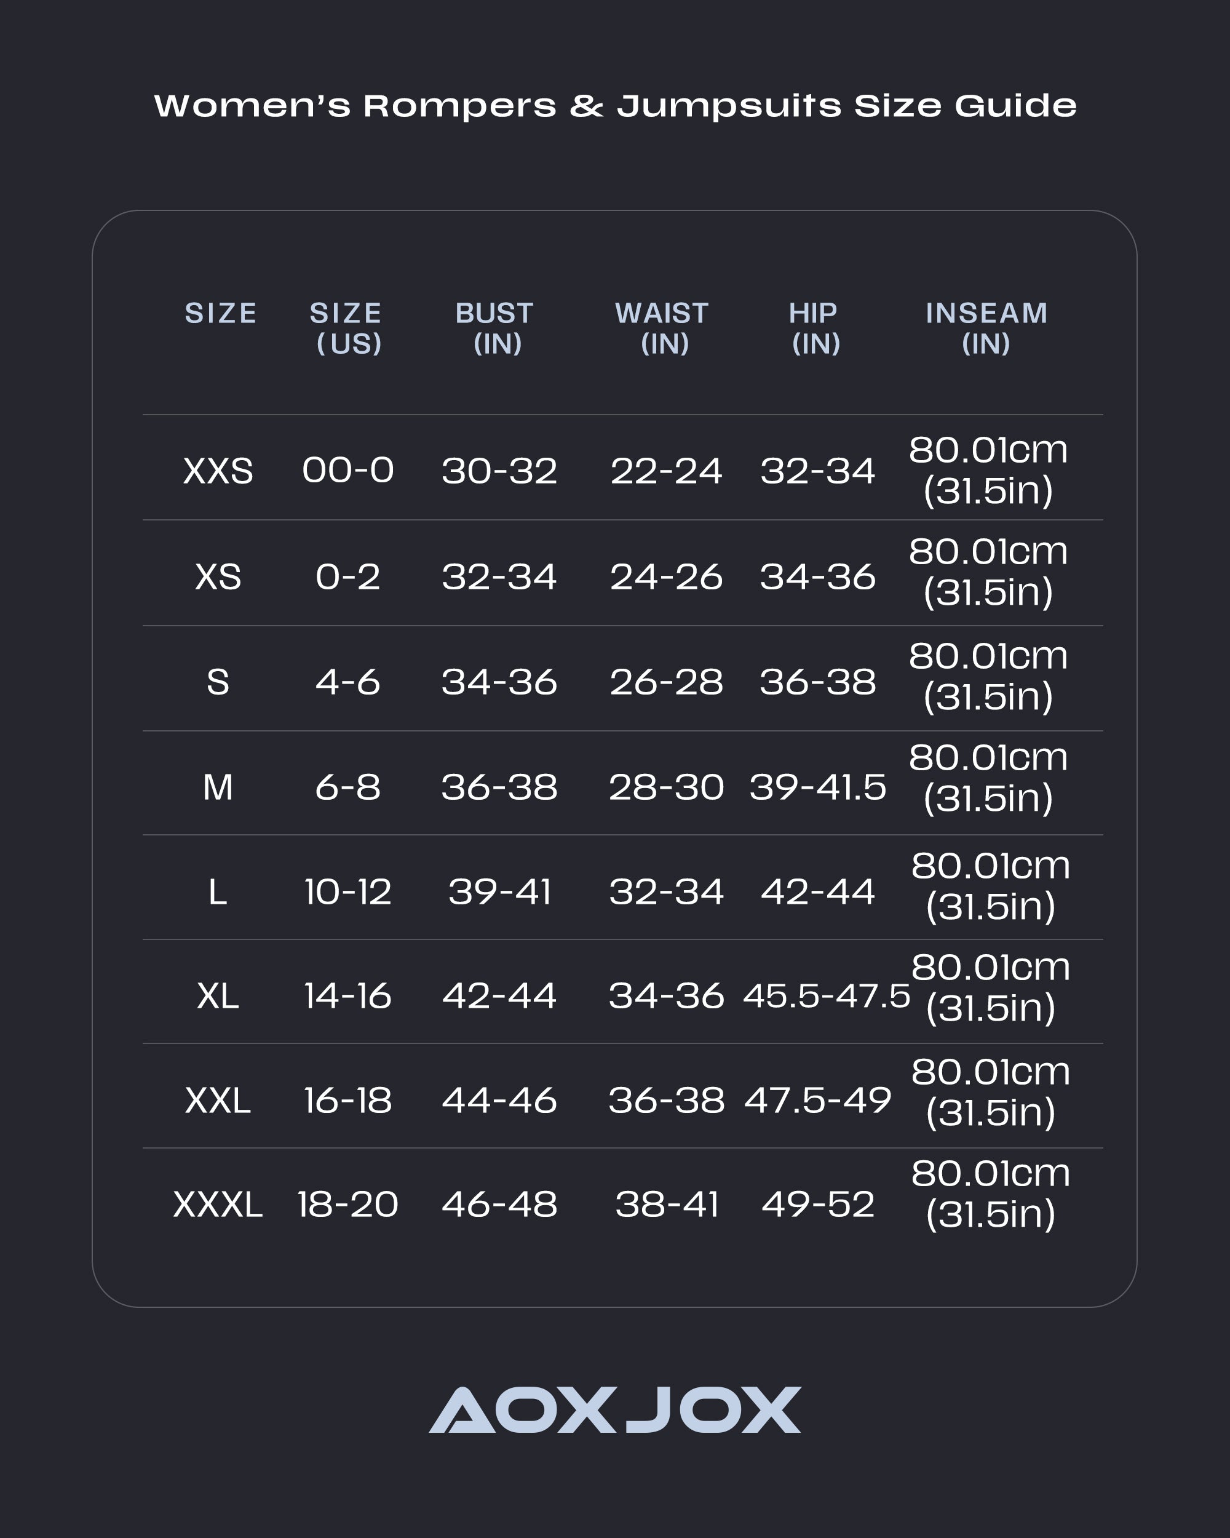
Task: Click the INSEAM (IN) column header
Action: click(986, 328)
